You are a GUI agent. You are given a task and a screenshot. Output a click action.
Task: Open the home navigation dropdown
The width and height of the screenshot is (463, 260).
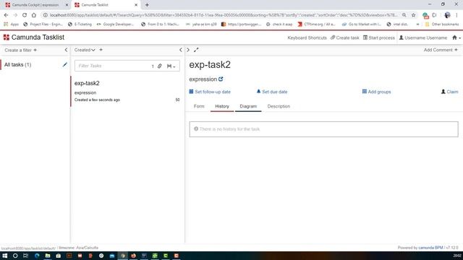pos(456,38)
